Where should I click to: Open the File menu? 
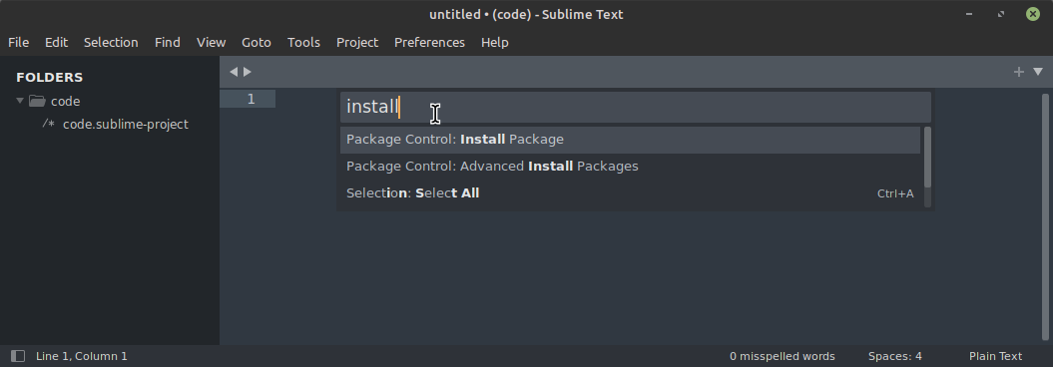[x=18, y=42]
